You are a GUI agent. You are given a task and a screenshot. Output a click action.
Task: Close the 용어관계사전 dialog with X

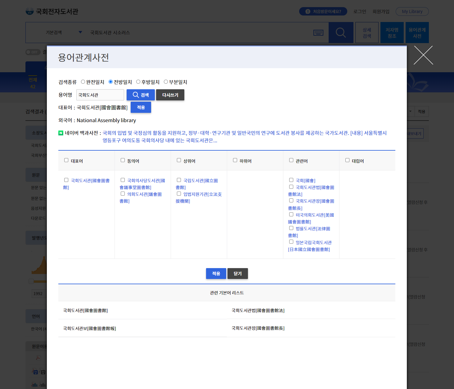(423, 55)
